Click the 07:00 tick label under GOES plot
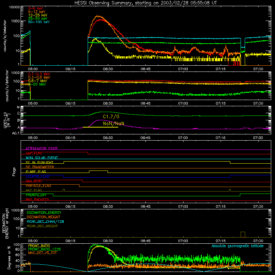 (183, 138)
